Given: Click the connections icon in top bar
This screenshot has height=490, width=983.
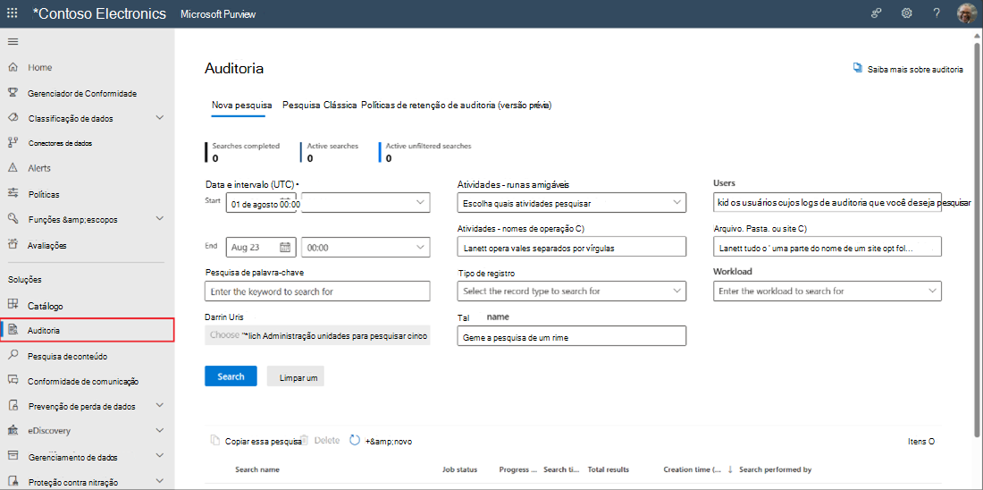Looking at the screenshot, I should click(x=877, y=13).
